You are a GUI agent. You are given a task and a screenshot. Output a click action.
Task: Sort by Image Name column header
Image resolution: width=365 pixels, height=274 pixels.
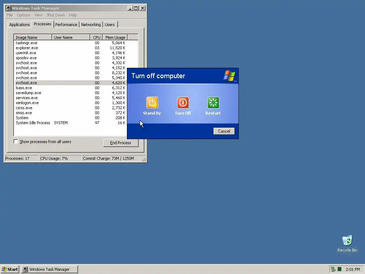click(x=33, y=37)
